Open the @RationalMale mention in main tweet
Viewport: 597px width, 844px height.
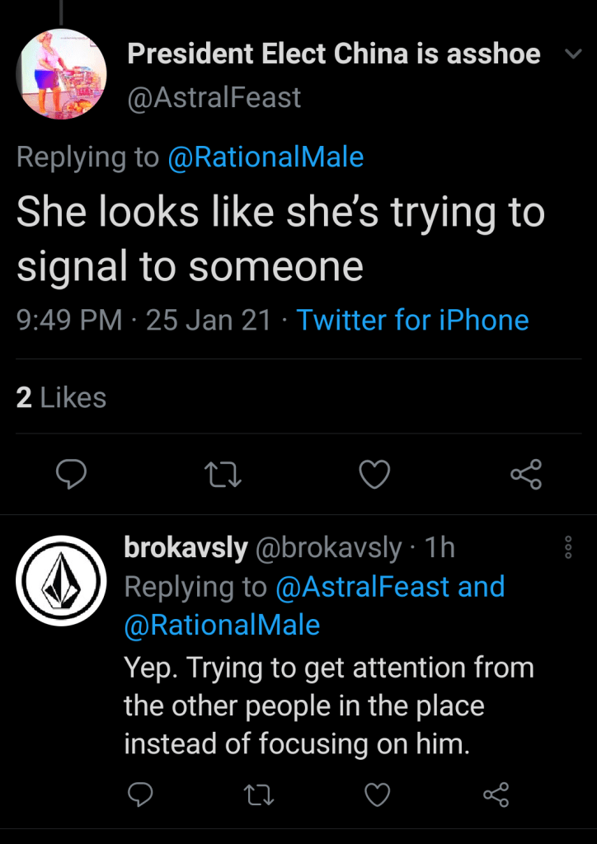[x=265, y=157]
